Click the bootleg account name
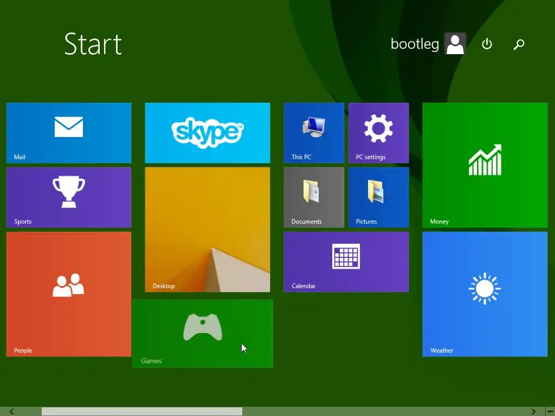 tap(415, 44)
